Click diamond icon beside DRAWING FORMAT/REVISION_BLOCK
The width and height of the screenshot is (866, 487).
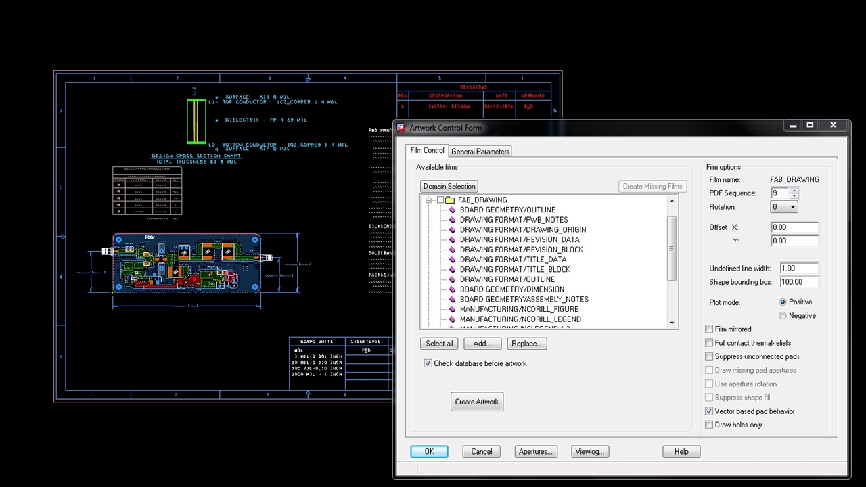453,250
